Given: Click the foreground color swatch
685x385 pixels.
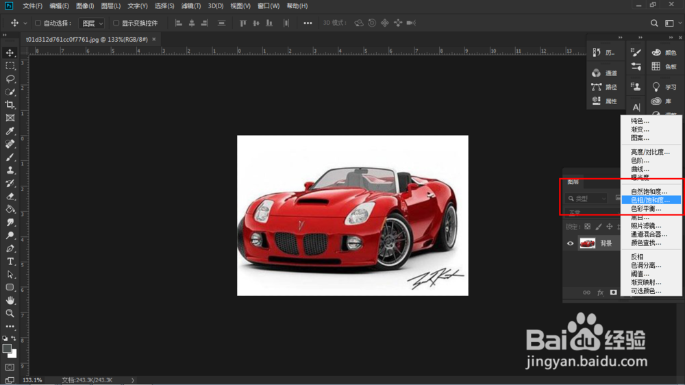Looking at the screenshot, I should [7, 349].
